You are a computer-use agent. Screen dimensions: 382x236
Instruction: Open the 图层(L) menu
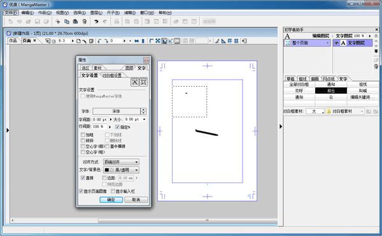point(96,13)
